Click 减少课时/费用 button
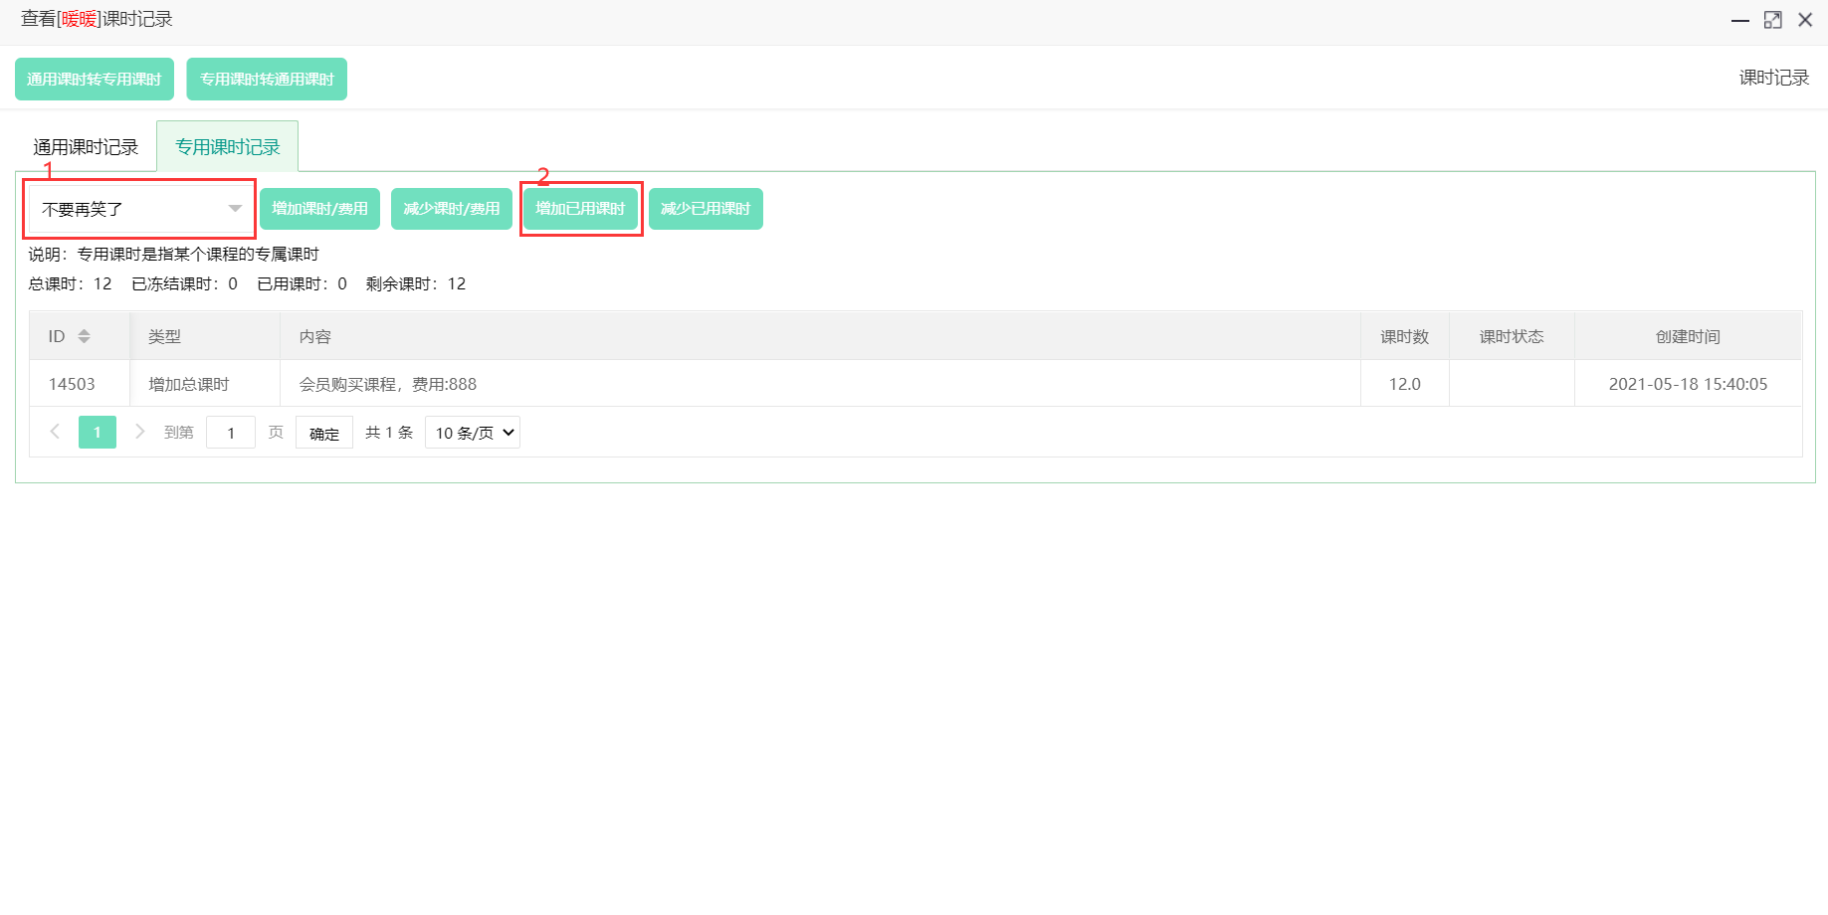This screenshot has width=1828, height=915. 452,209
